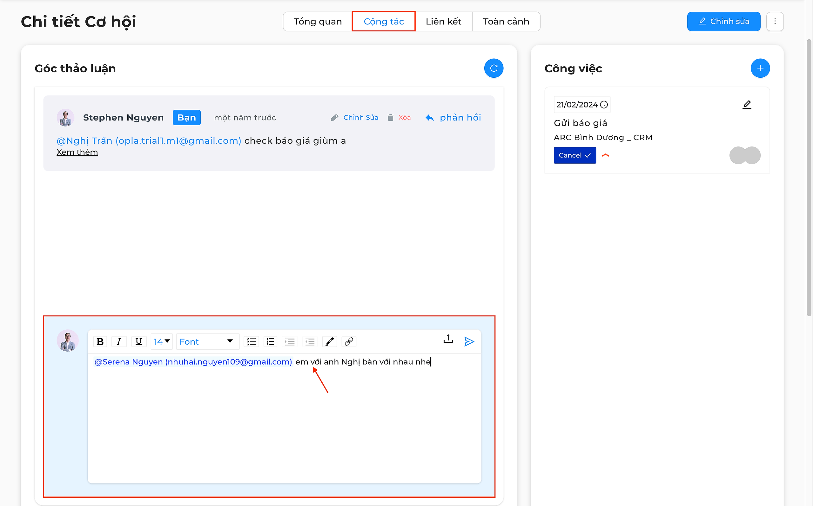Screen dimensions: 813x506
Task: Switch to the Cộng tác tab
Action: tap(383, 22)
